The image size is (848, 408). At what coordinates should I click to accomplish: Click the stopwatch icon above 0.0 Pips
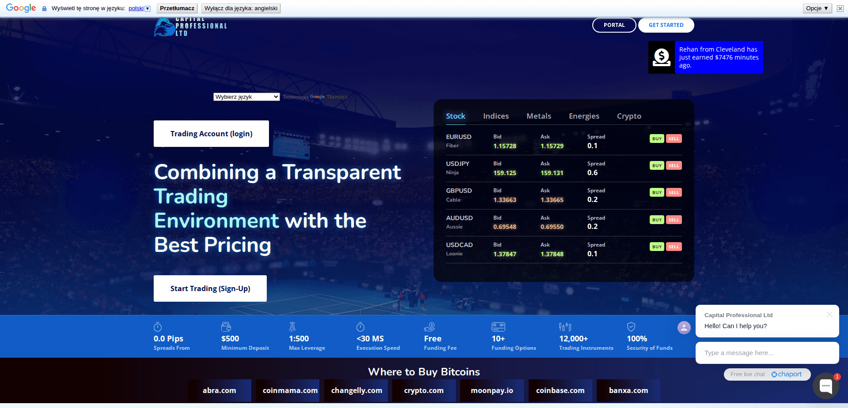pyautogui.click(x=158, y=327)
